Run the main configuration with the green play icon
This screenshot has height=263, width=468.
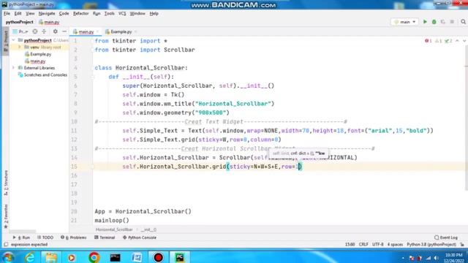(425, 22)
